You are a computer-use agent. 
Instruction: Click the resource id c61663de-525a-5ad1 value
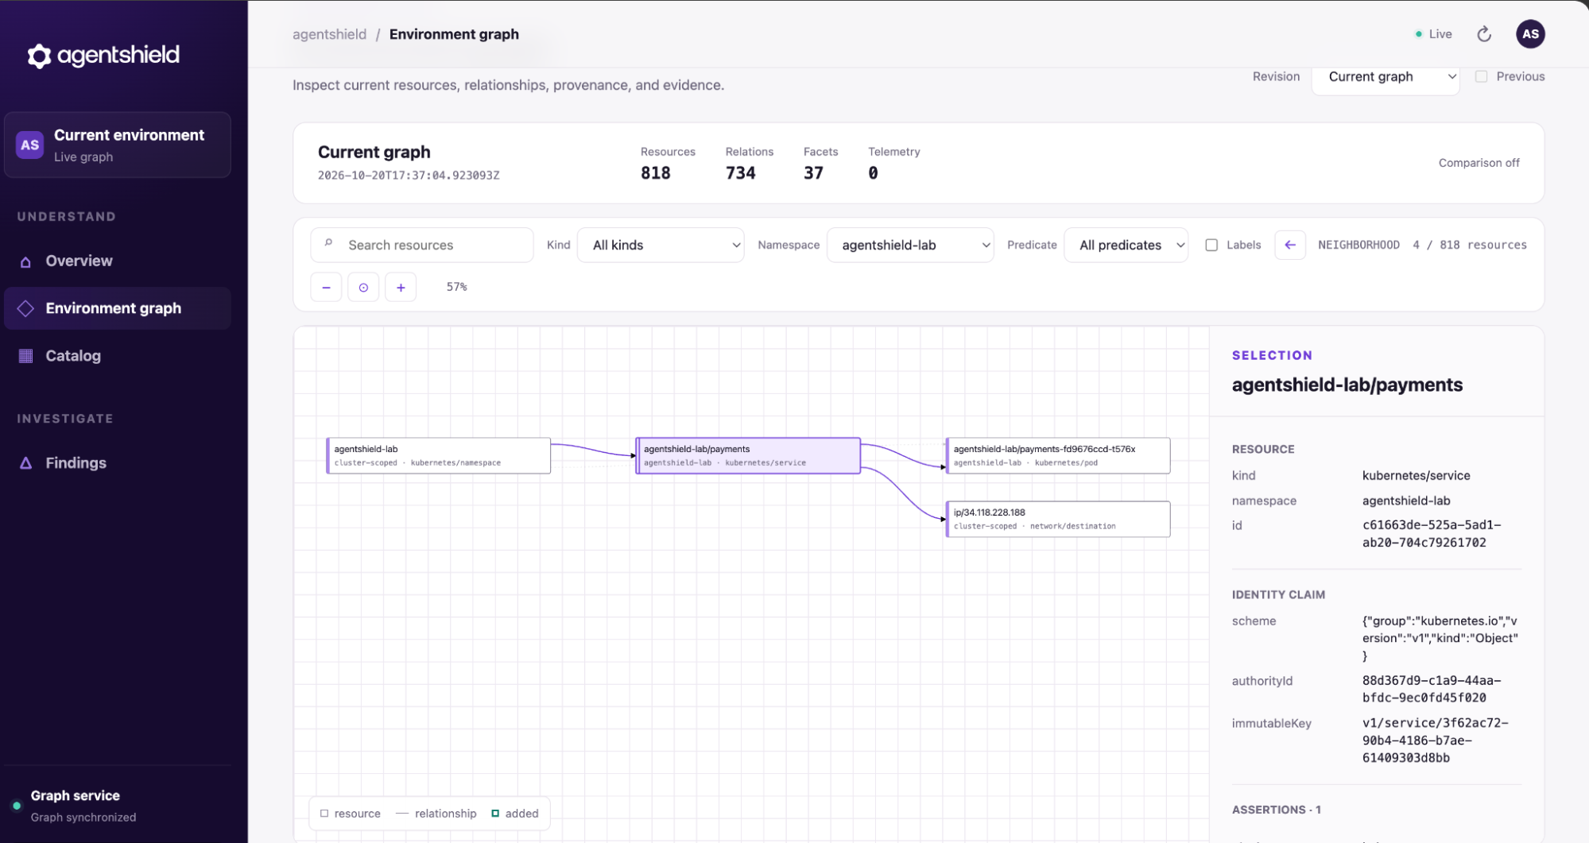[1431, 534]
